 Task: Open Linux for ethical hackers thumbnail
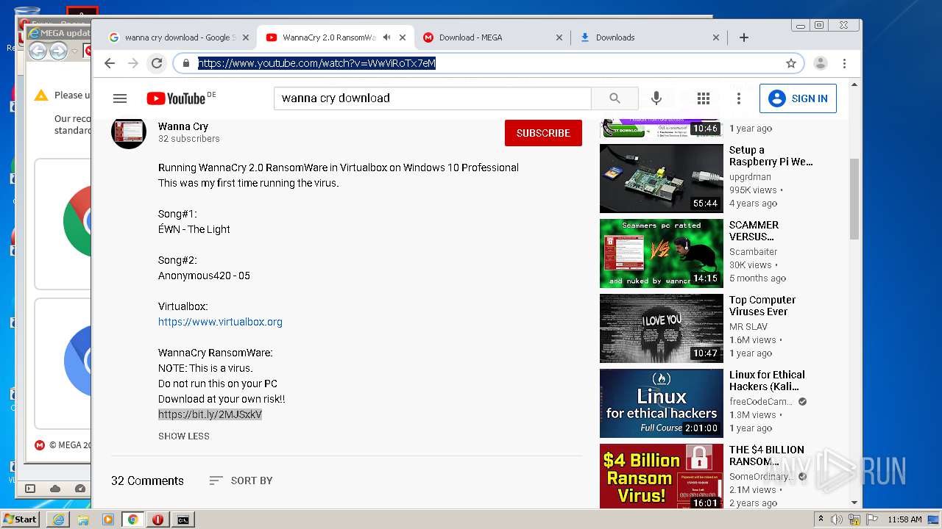click(662, 403)
